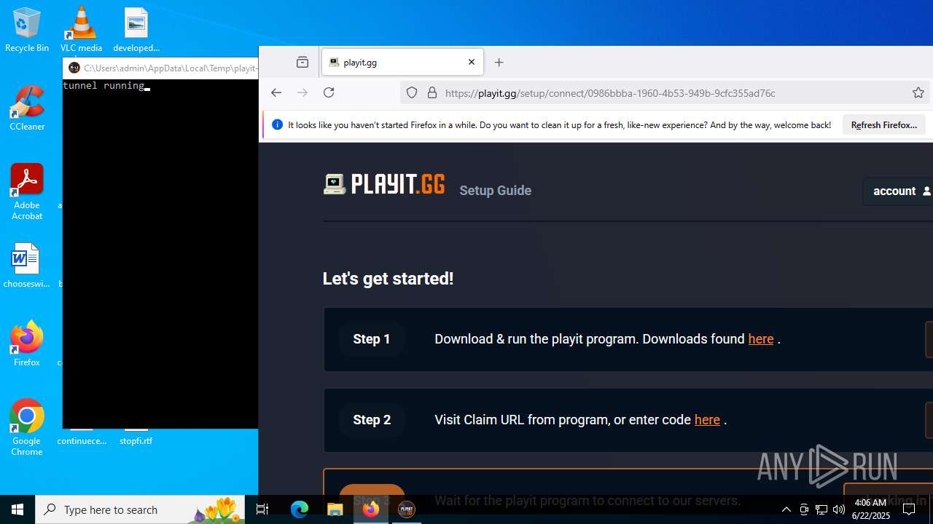Open Microsoft Edge from taskbar
Screen dimensions: 933x524
click(300, 509)
